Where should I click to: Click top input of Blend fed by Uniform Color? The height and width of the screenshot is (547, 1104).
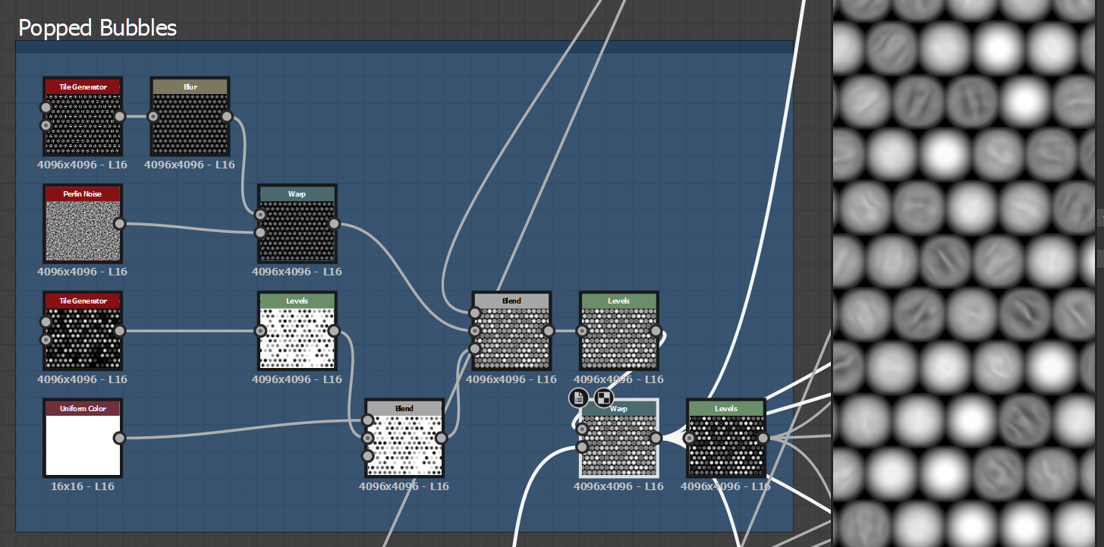pyautogui.click(x=367, y=420)
